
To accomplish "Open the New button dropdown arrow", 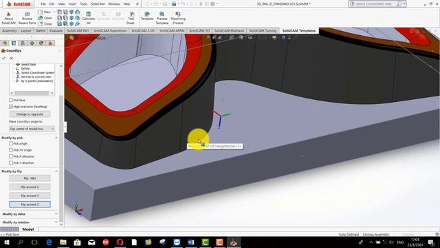I will point(54,12).
